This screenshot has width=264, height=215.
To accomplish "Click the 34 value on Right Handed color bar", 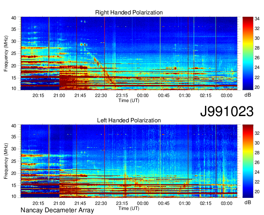I will point(257,19).
